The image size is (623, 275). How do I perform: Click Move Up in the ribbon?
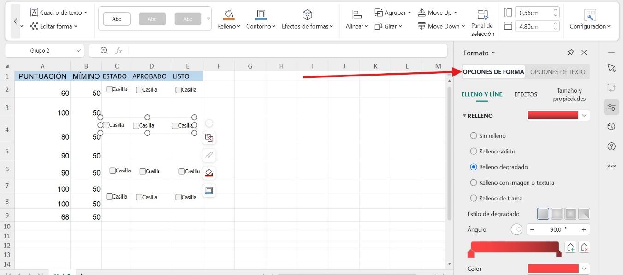438,12
